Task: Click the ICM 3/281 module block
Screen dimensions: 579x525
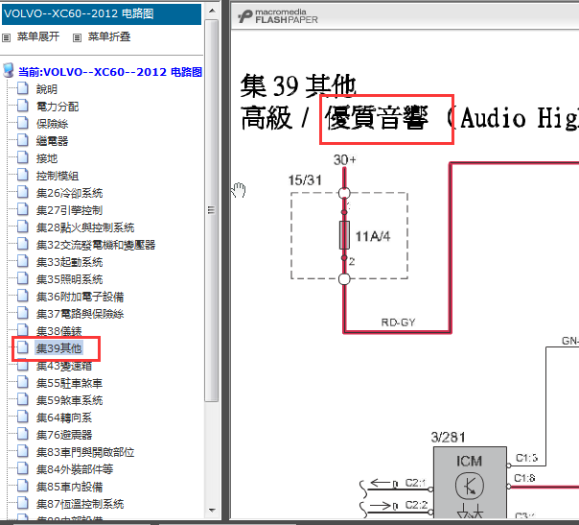Action: [x=470, y=483]
